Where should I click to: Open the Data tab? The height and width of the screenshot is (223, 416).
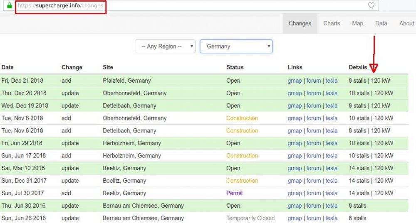(x=381, y=24)
